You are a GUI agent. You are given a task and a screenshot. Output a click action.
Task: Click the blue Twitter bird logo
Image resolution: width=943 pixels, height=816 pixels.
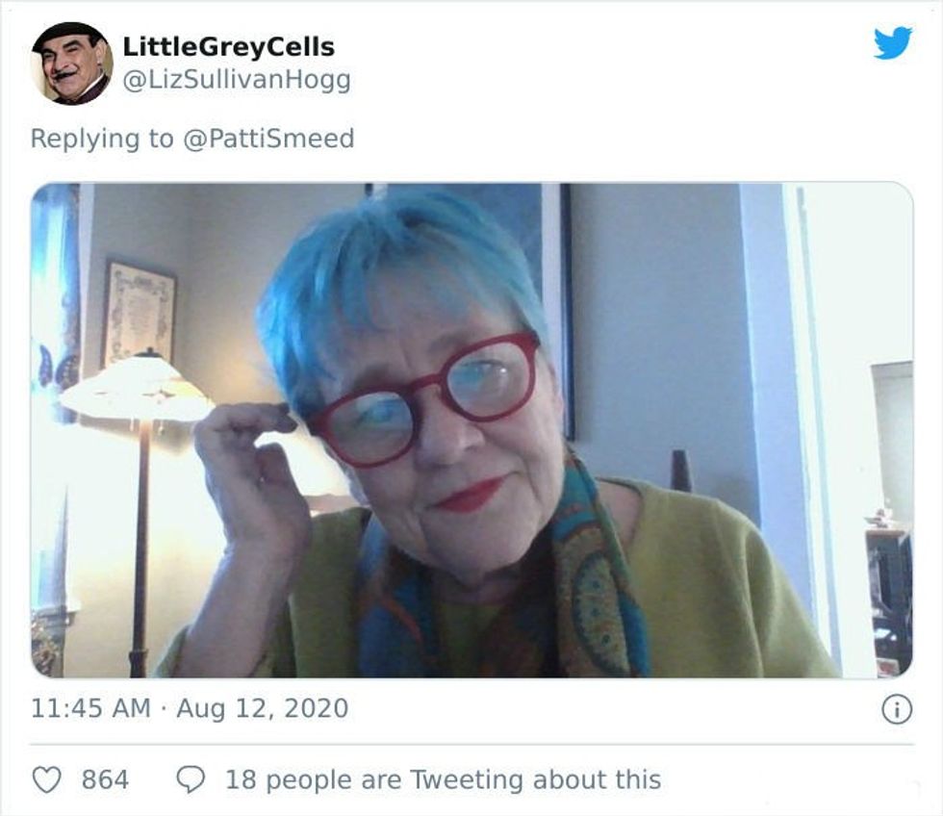pyautogui.click(x=893, y=42)
